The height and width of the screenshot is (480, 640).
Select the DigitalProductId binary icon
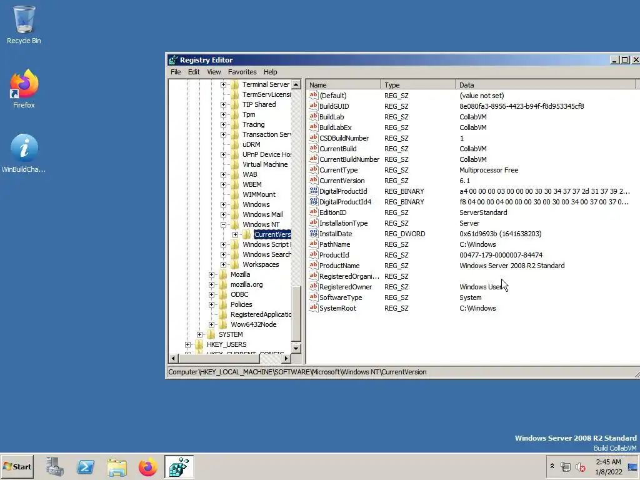pyautogui.click(x=314, y=191)
